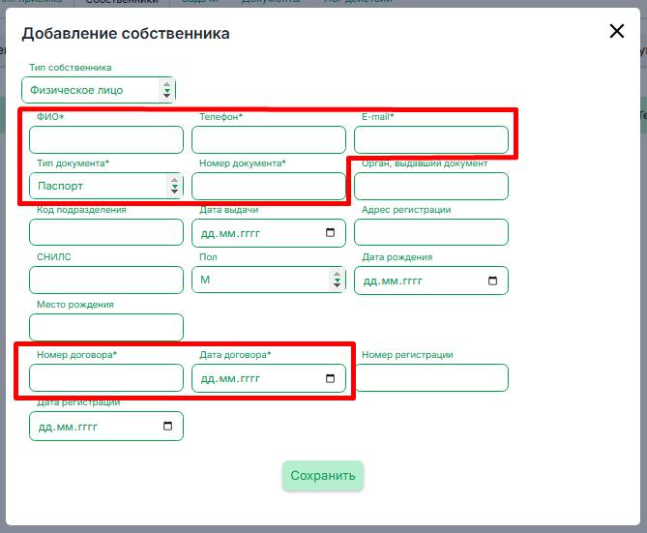Expand the Тип документа dropdown
647x533 pixels.
pos(105,186)
